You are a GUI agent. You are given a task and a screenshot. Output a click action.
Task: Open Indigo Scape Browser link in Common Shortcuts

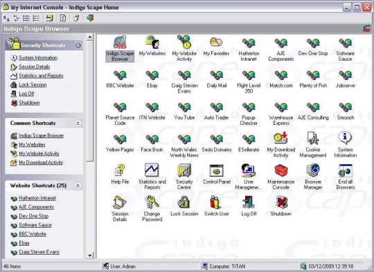click(x=42, y=135)
